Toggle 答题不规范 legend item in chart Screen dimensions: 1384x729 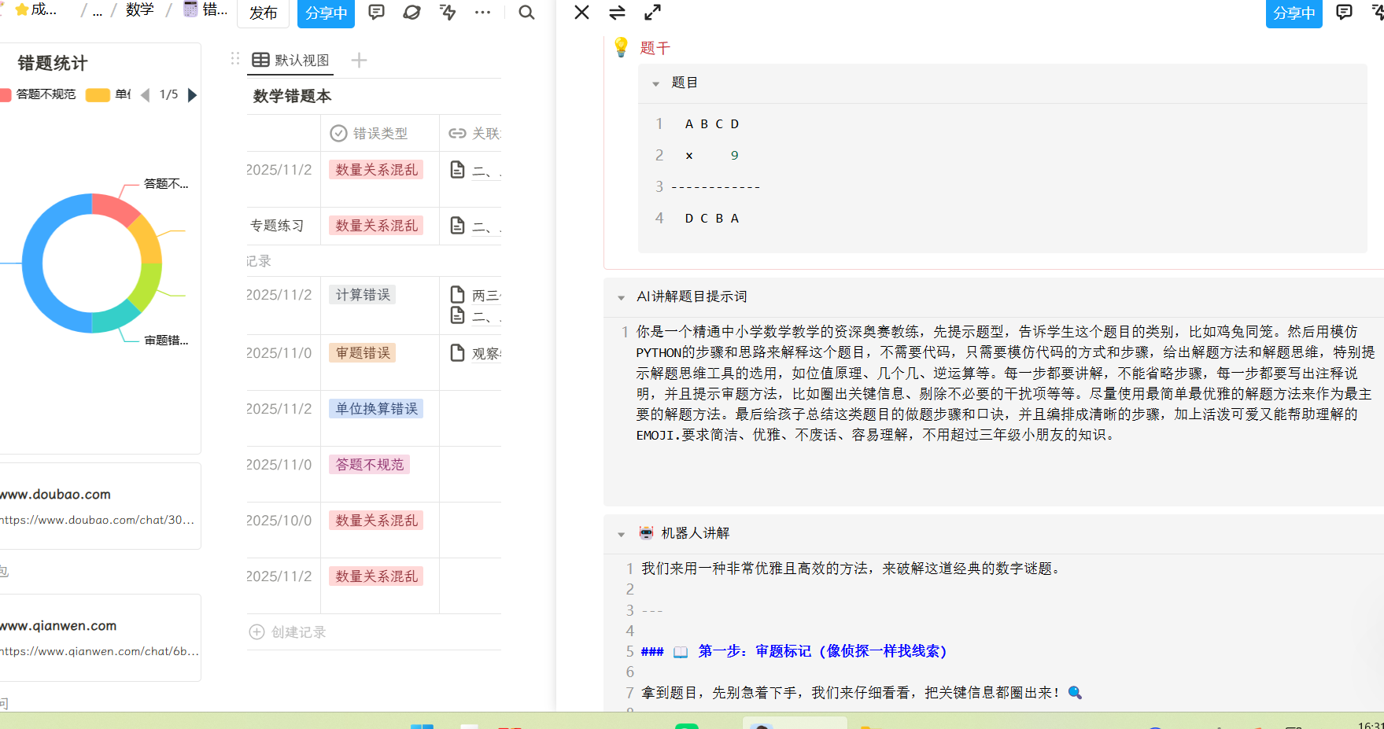[46, 94]
